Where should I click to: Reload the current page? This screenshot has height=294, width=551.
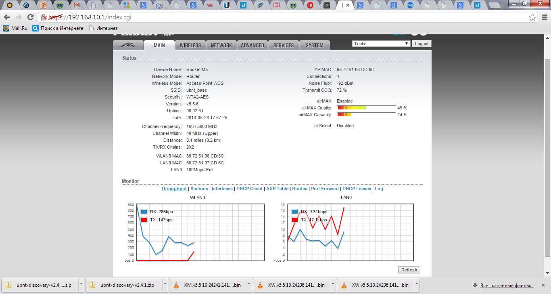tap(30, 17)
